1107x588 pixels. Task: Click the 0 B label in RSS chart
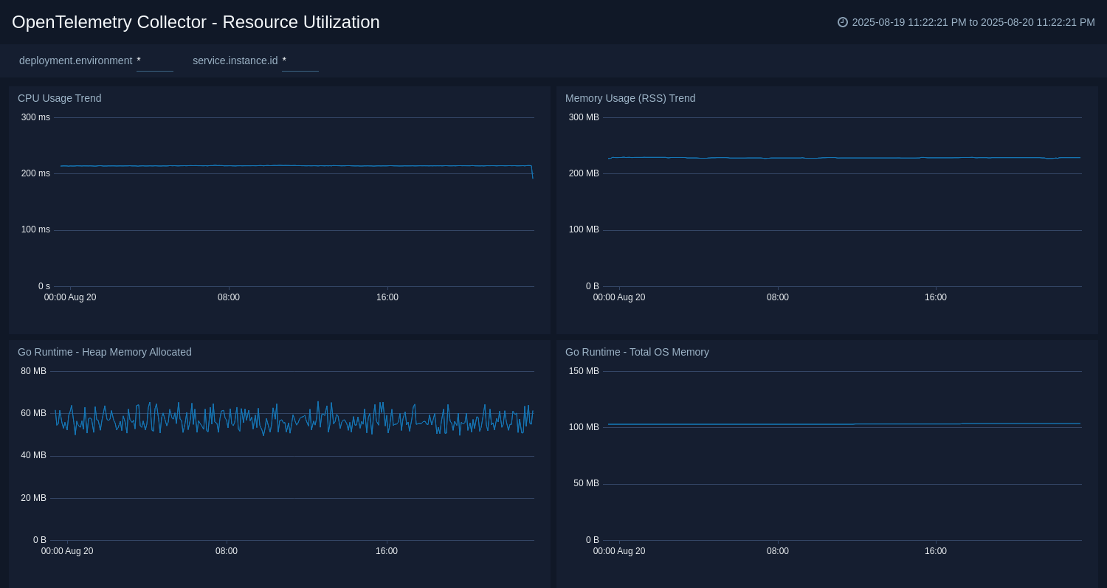(593, 286)
